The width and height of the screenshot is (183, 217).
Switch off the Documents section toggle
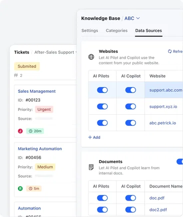[179, 162]
